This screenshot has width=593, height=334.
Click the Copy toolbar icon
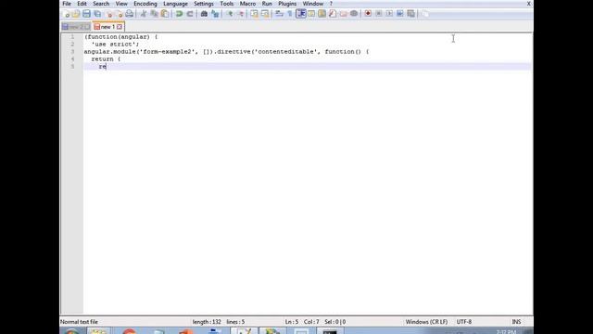pos(154,14)
